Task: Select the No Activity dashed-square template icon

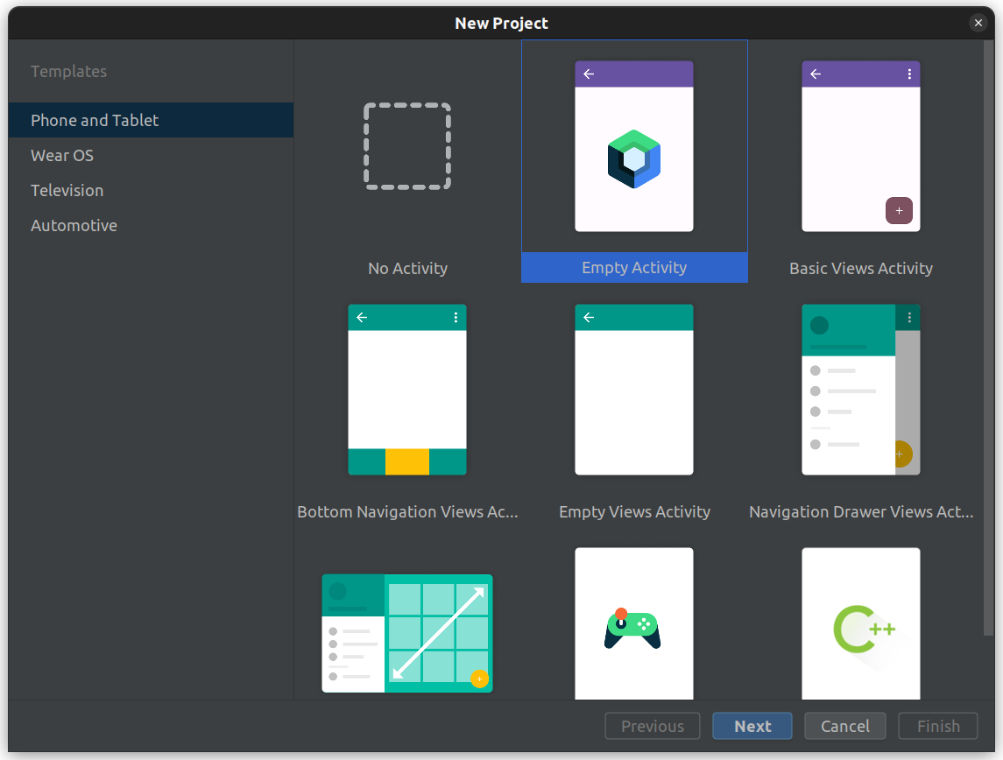Action: 407,146
